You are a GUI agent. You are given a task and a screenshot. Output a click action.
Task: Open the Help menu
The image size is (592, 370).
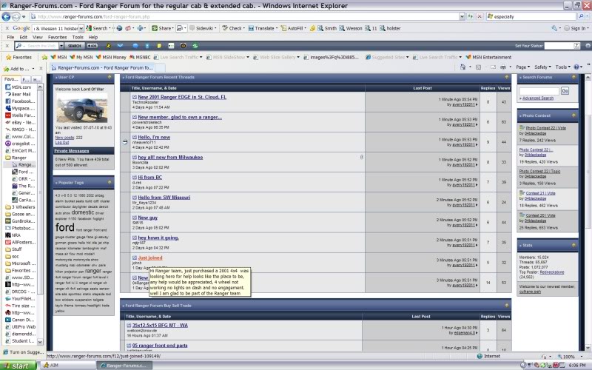click(x=93, y=38)
